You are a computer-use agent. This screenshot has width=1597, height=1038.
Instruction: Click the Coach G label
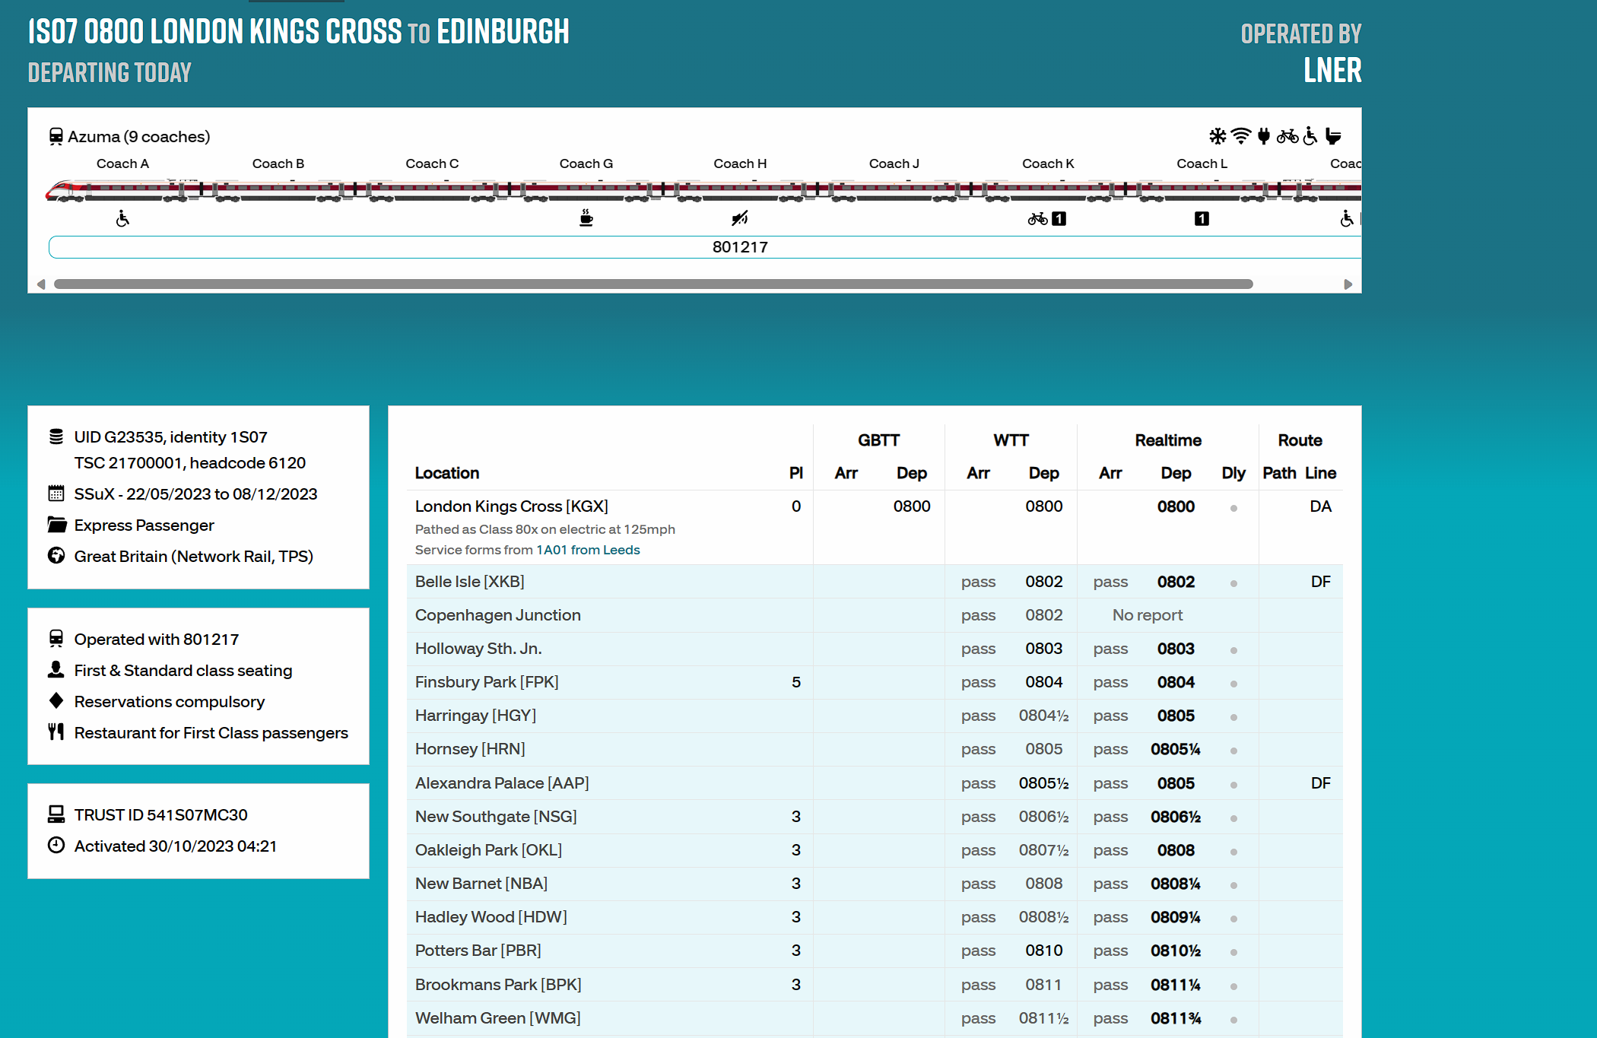click(586, 163)
